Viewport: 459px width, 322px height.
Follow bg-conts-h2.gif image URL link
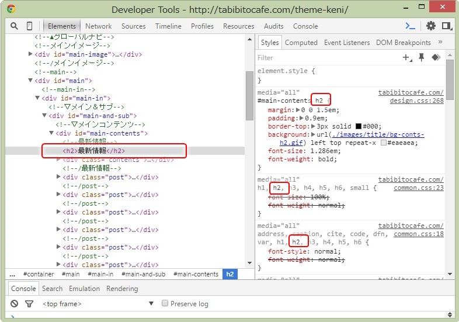click(378, 135)
